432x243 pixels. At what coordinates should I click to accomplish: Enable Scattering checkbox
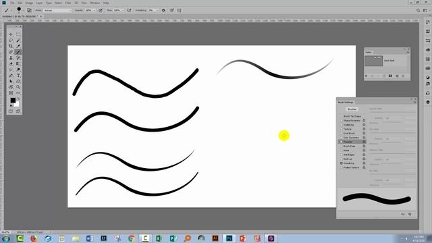click(x=342, y=125)
